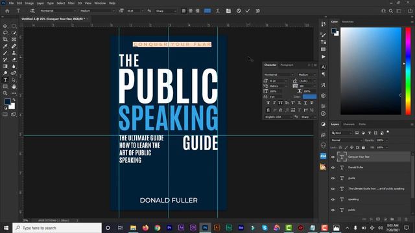Left align text in options bar

click(184, 11)
